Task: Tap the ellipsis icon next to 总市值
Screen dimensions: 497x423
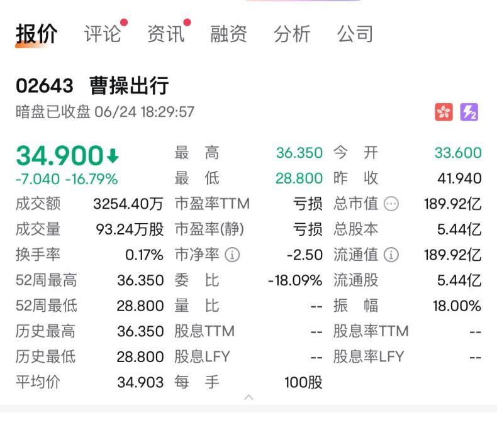Action: click(x=391, y=204)
